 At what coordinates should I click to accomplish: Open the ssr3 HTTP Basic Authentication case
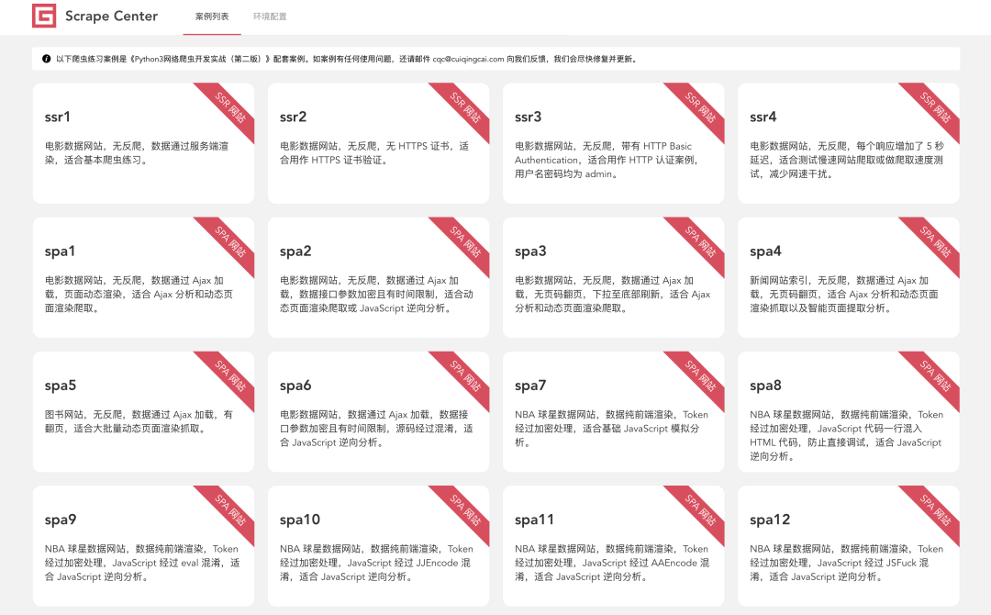pyautogui.click(x=613, y=147)
